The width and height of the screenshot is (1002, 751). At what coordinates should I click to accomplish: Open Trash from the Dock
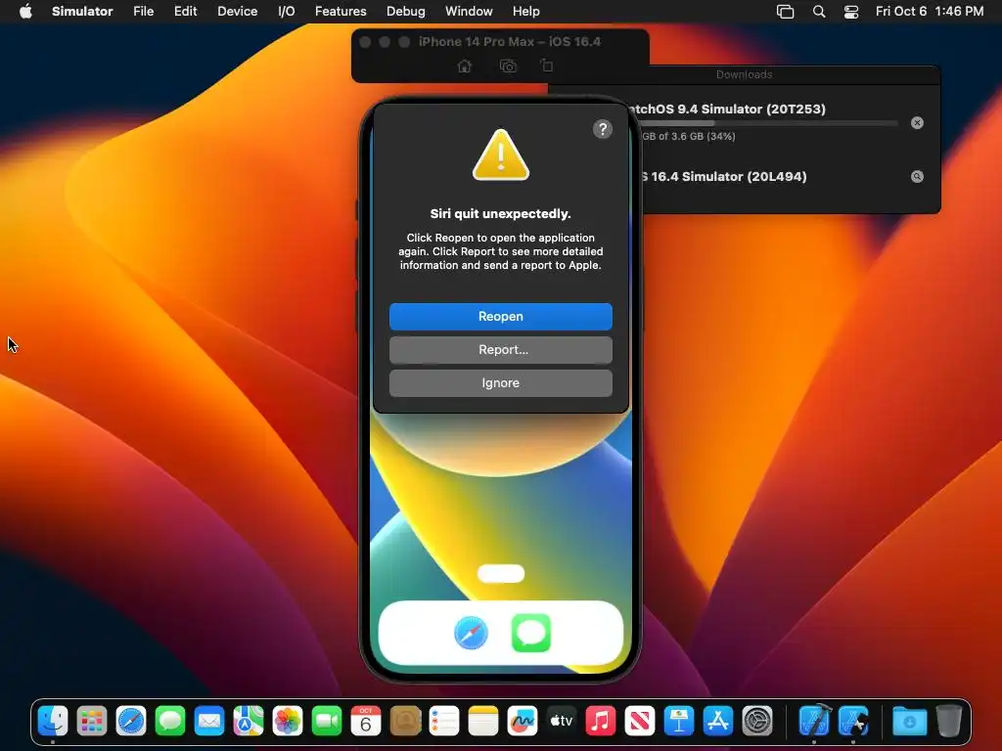(x=949, y=721)
